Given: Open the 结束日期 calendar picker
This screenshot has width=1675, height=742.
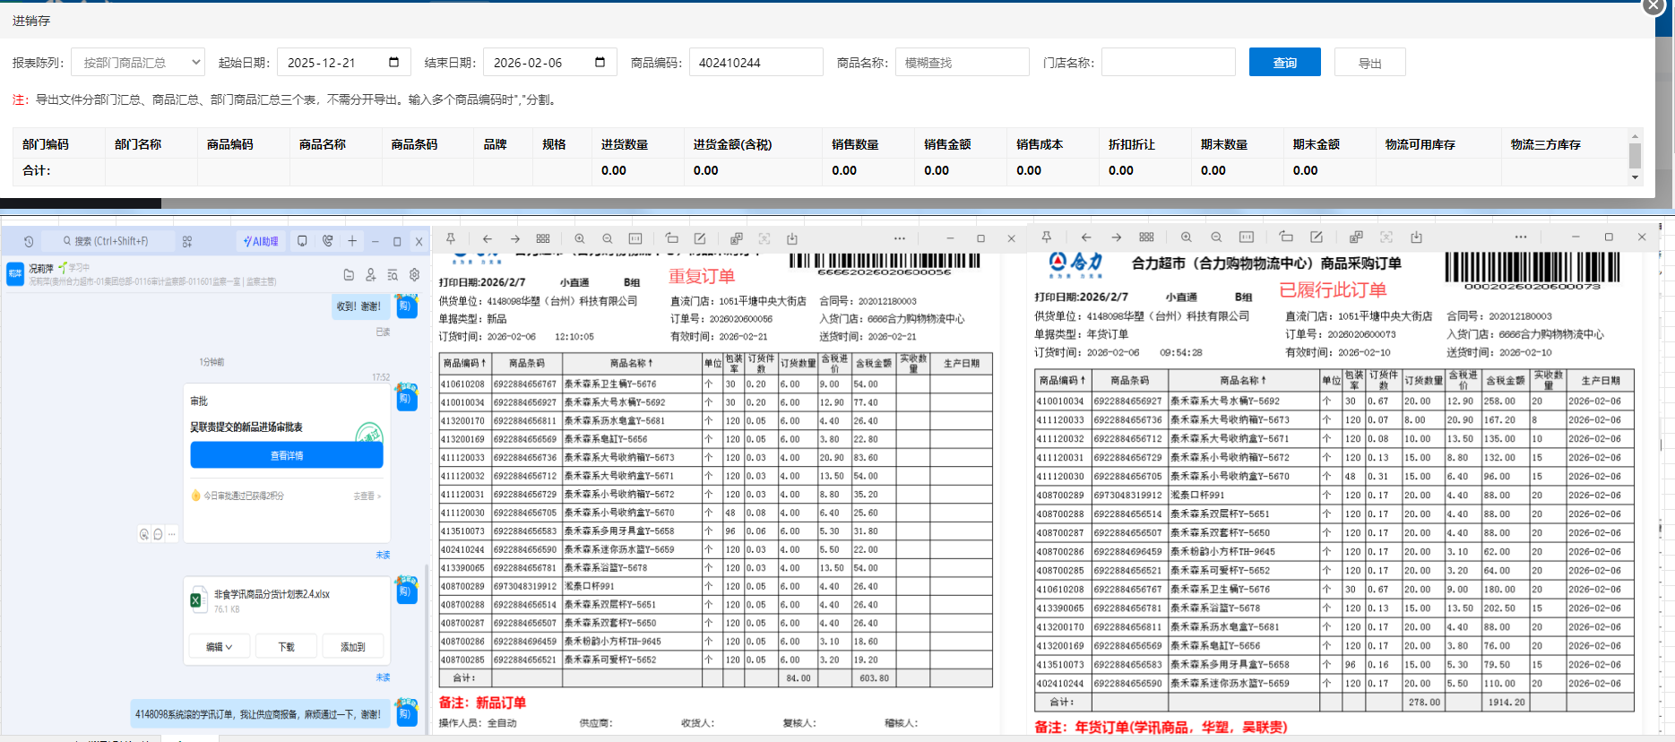Looking at the screenshot, I should pyautogui.click(x=600, y=62).
